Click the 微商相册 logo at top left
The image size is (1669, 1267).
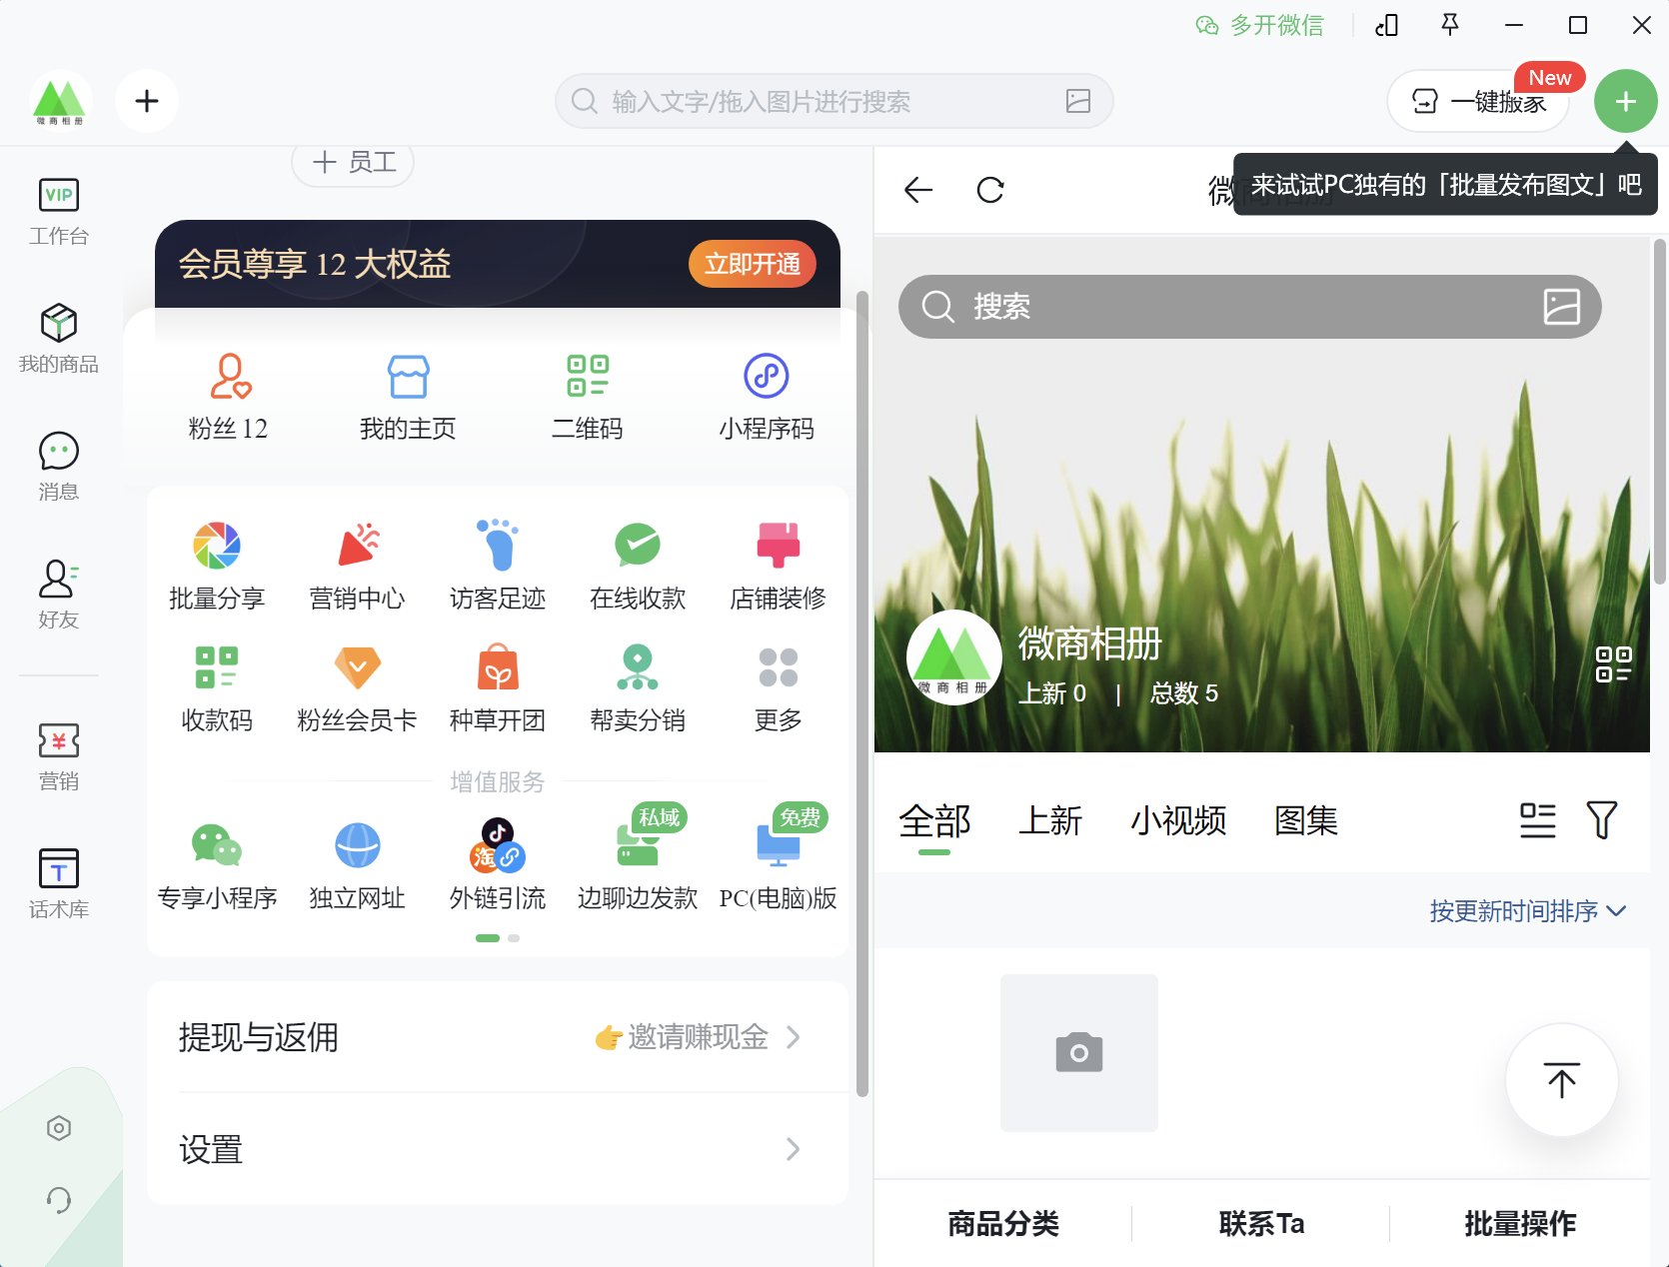(60, 101)
